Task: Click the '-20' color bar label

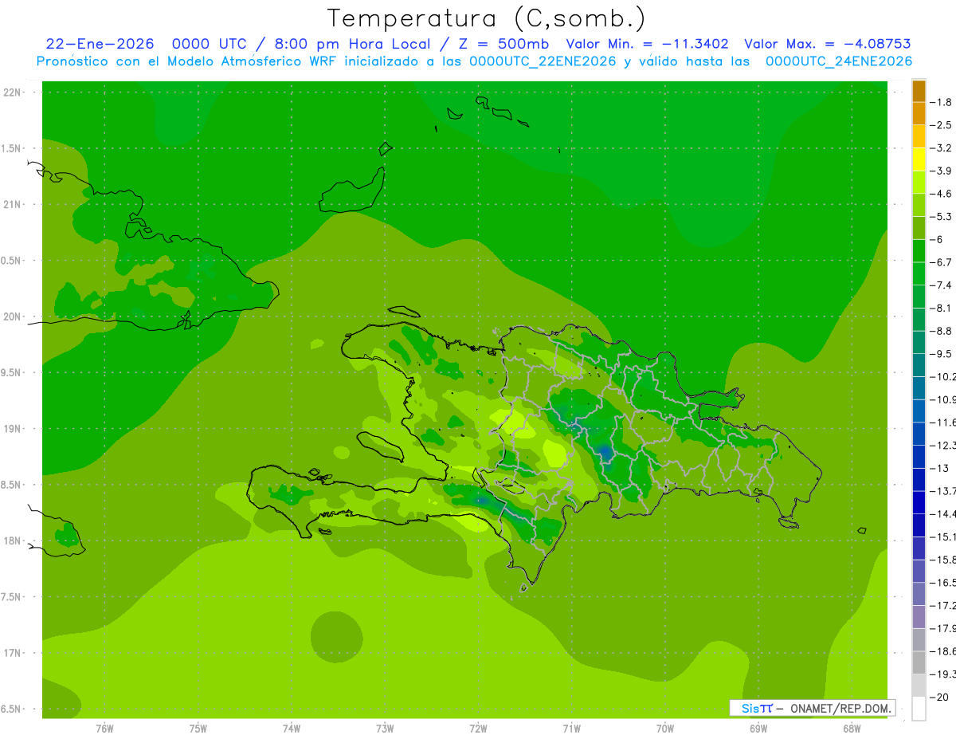Action: tap(939, 697)
